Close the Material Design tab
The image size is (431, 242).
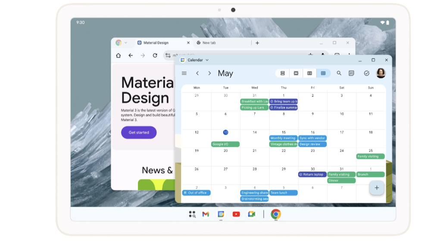(x=188, y=43)
